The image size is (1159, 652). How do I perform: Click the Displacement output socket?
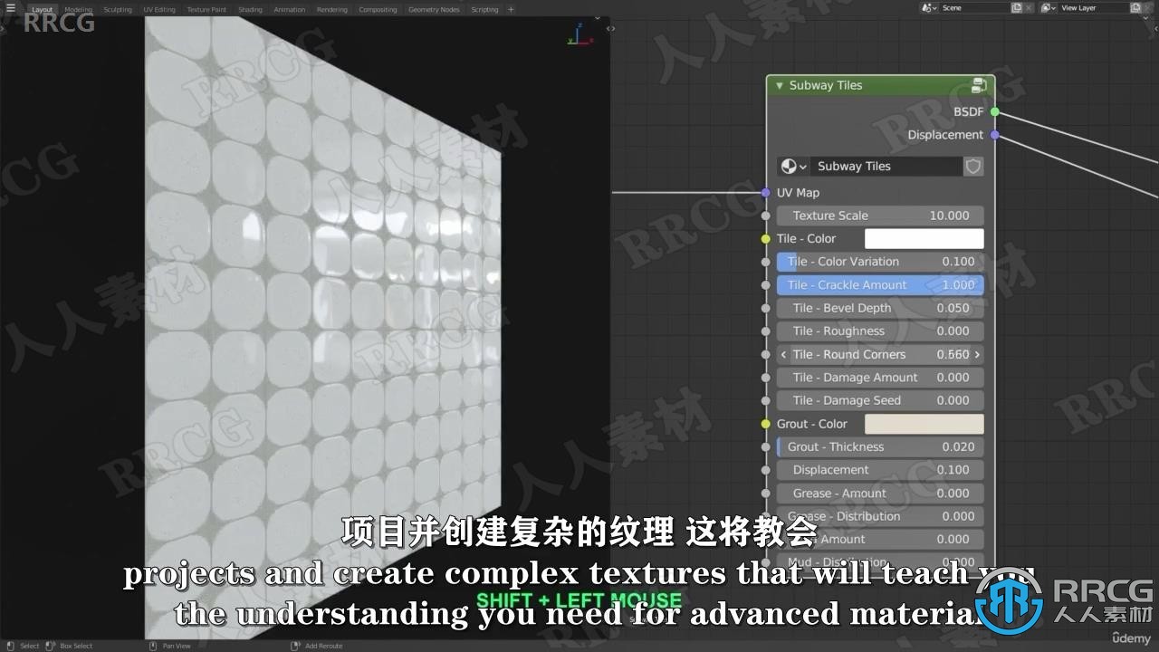[x=994, y=135]
